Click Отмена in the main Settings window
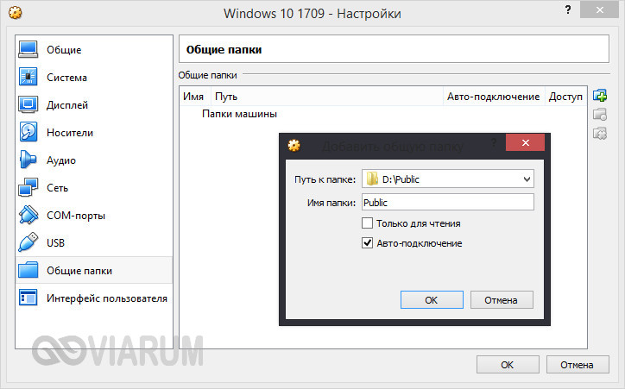This screenshot has height=389, width=625. click(x=578, y=364)
